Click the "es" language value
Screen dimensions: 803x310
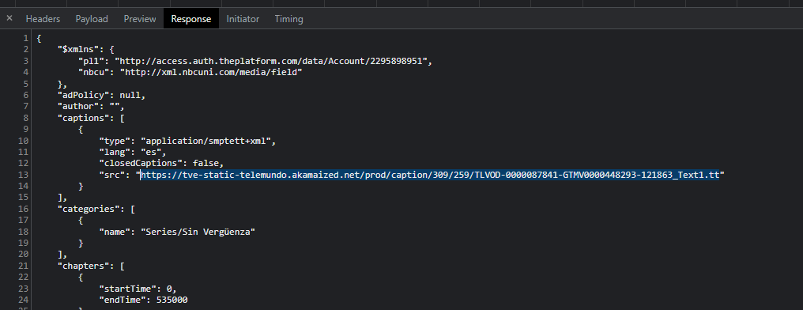(151, 152)
